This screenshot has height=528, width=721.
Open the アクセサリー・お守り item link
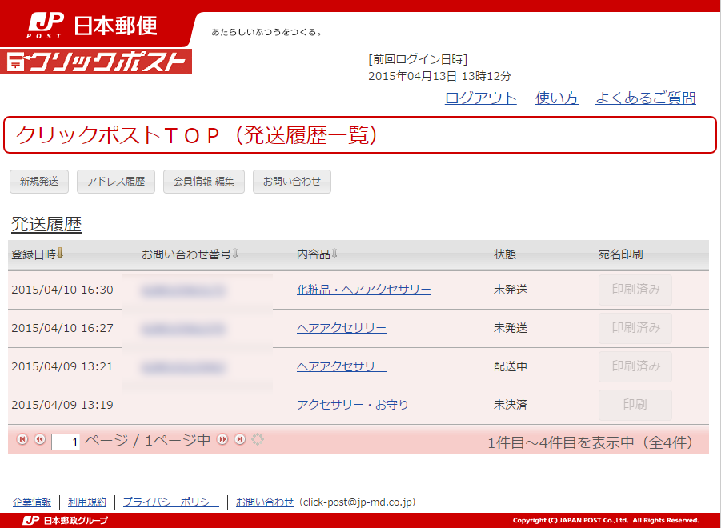pos(353,405)
